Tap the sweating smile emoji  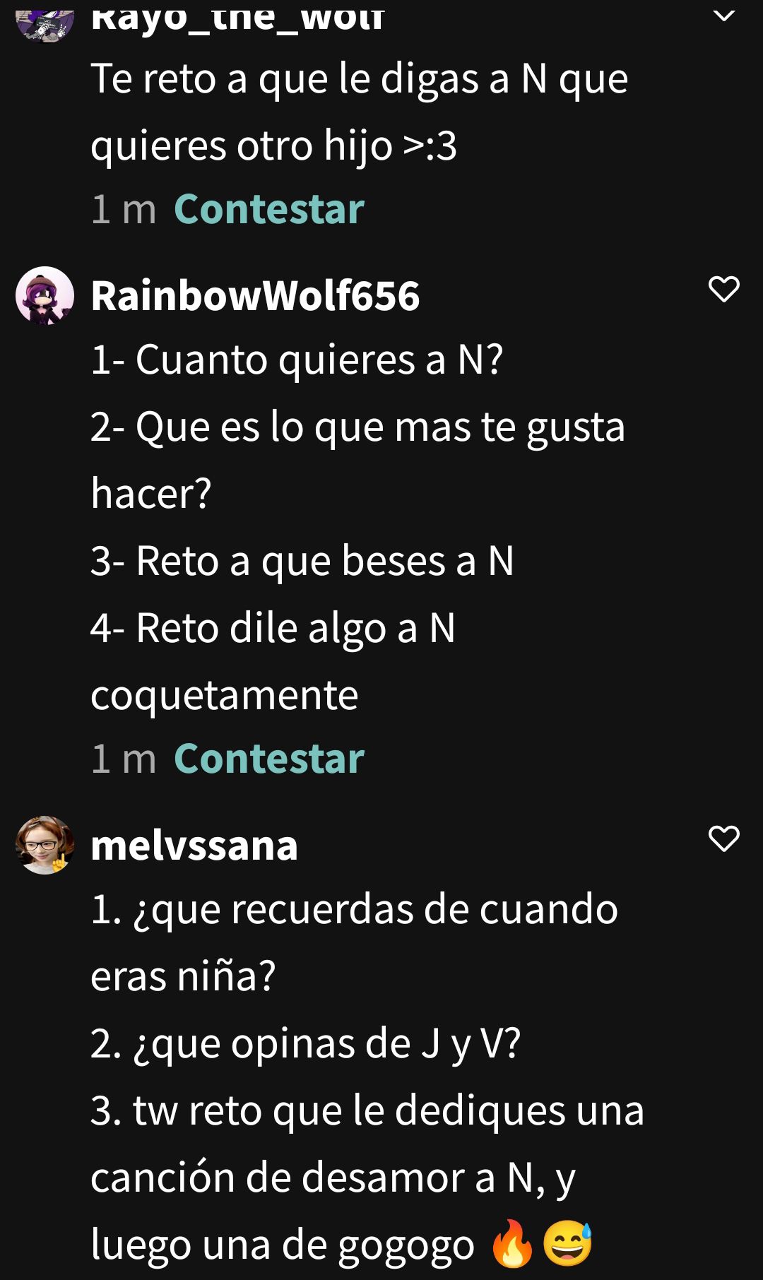568,1243
